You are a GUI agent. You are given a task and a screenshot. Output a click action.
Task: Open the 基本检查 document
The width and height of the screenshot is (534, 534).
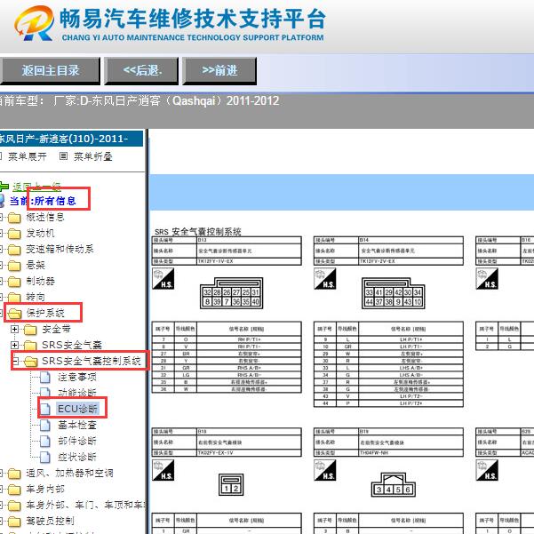point(77,425)
